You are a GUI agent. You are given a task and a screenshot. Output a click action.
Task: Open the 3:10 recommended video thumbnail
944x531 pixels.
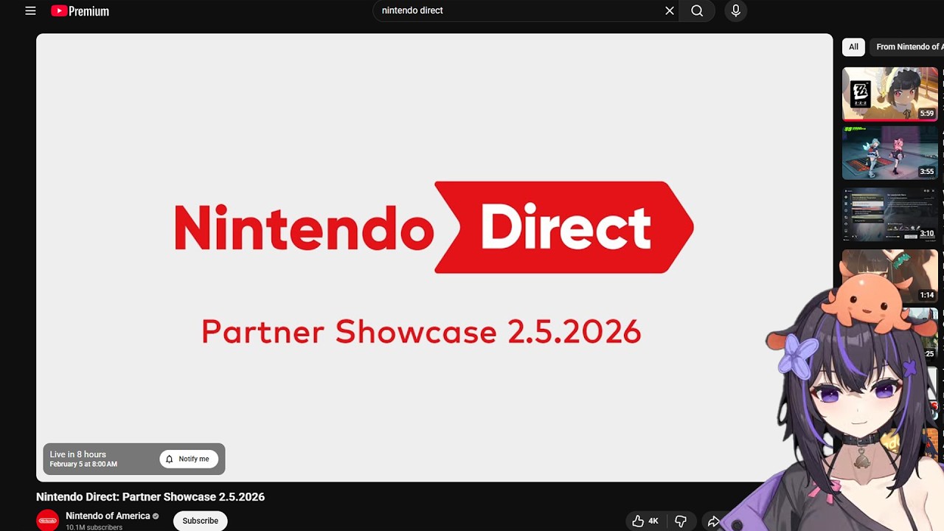tap(890, 214)
